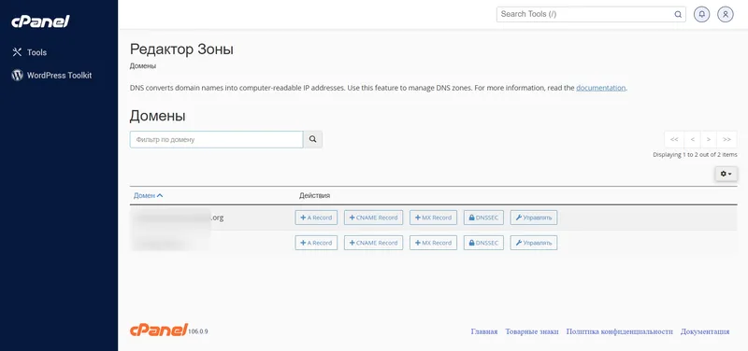The height and width of the screenshot is (351, 748).
Task: Click the WordPress logo icon
Action: pos(17,76)
